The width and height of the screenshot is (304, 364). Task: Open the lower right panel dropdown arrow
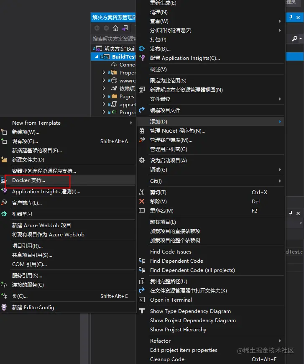[x=301, y=223]
